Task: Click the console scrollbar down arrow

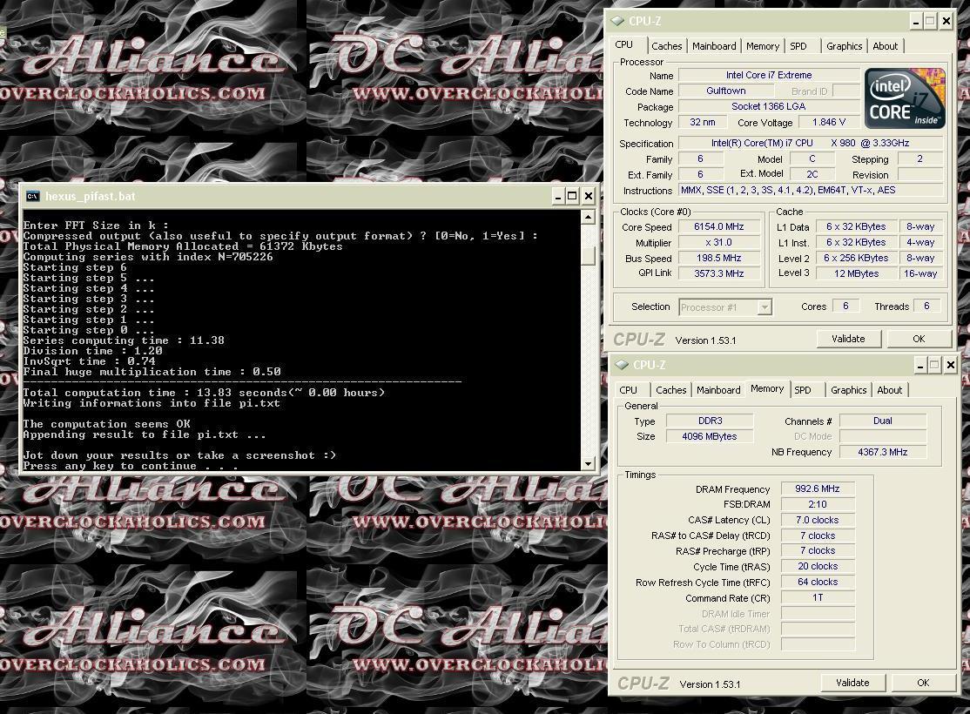Action: [x=588, y=463]
